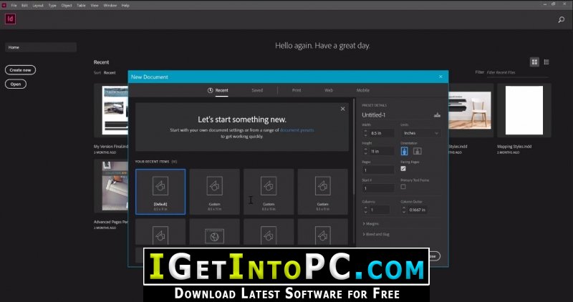Open the Edit menu
Viewport: 573px width, 302px height.
[x=24, y=6]
